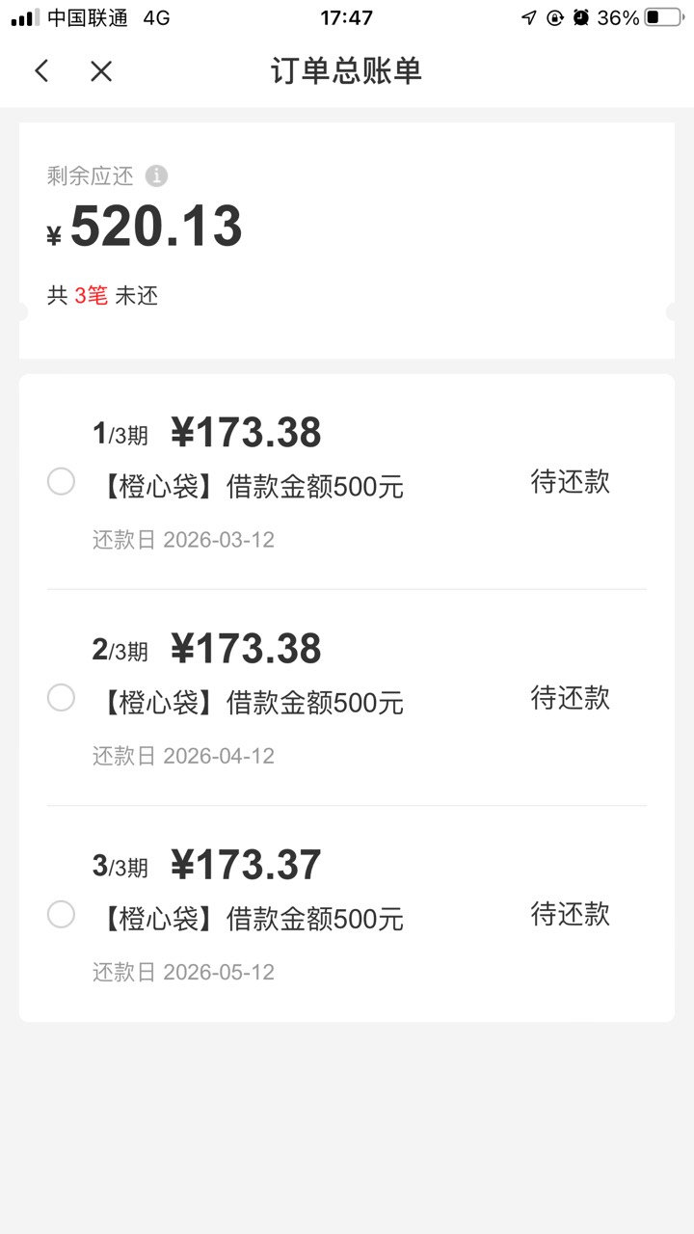Select the 1/3期 installment radio button
694x1234 pixels.
(x=61, y=481)
